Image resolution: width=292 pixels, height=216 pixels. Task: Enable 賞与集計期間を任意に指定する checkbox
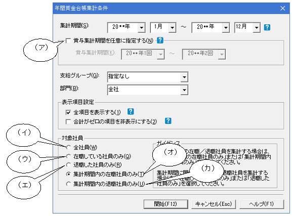coord(68,41)
